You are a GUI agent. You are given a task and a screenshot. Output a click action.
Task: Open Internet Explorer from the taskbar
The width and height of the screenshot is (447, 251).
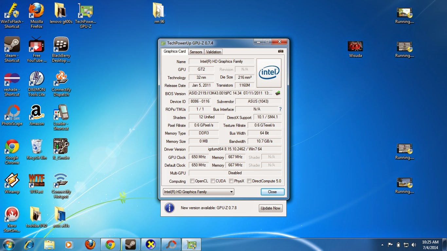(x=29, y=244)
